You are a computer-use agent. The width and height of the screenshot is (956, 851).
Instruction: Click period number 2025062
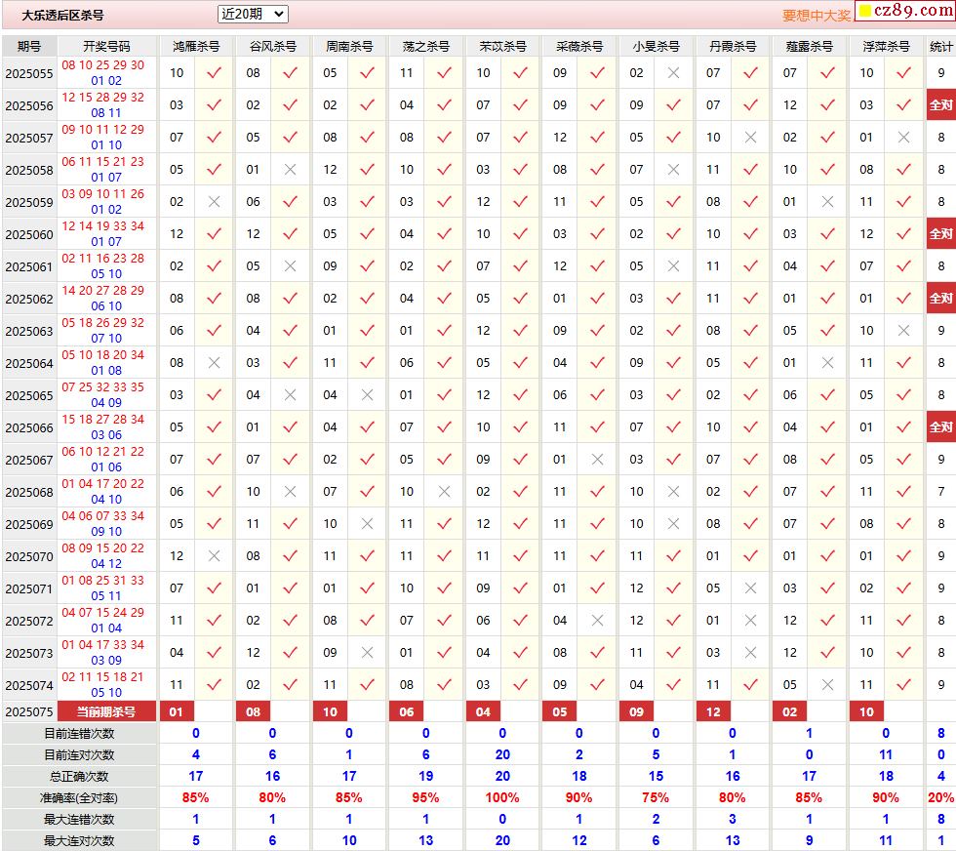[x=29, y=299]
